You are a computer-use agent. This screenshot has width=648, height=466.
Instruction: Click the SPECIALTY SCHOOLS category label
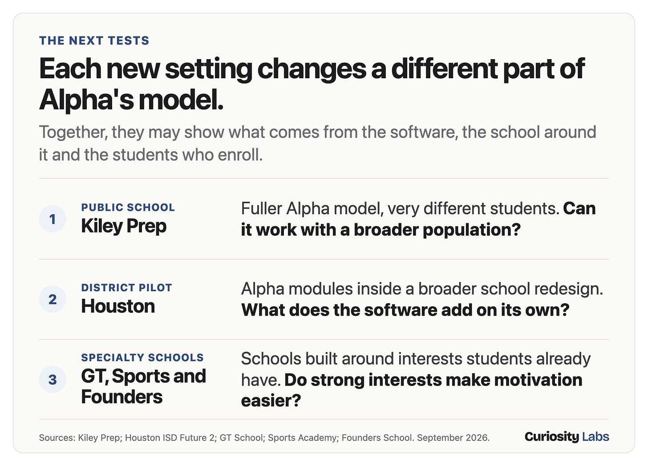tap(142, 358)
